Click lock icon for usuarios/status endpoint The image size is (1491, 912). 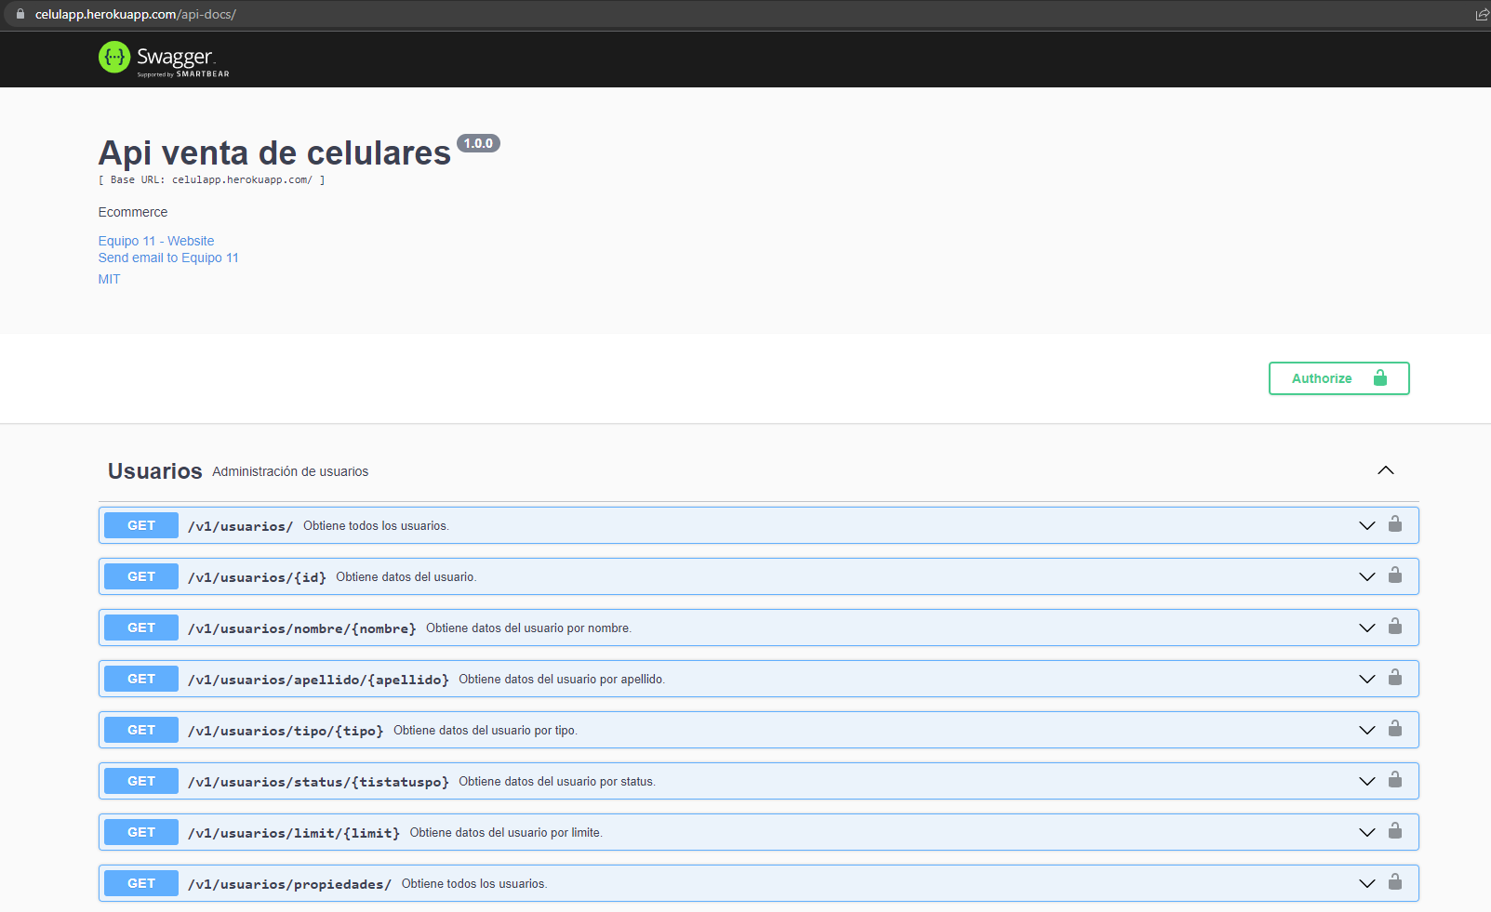point(1394,780)
